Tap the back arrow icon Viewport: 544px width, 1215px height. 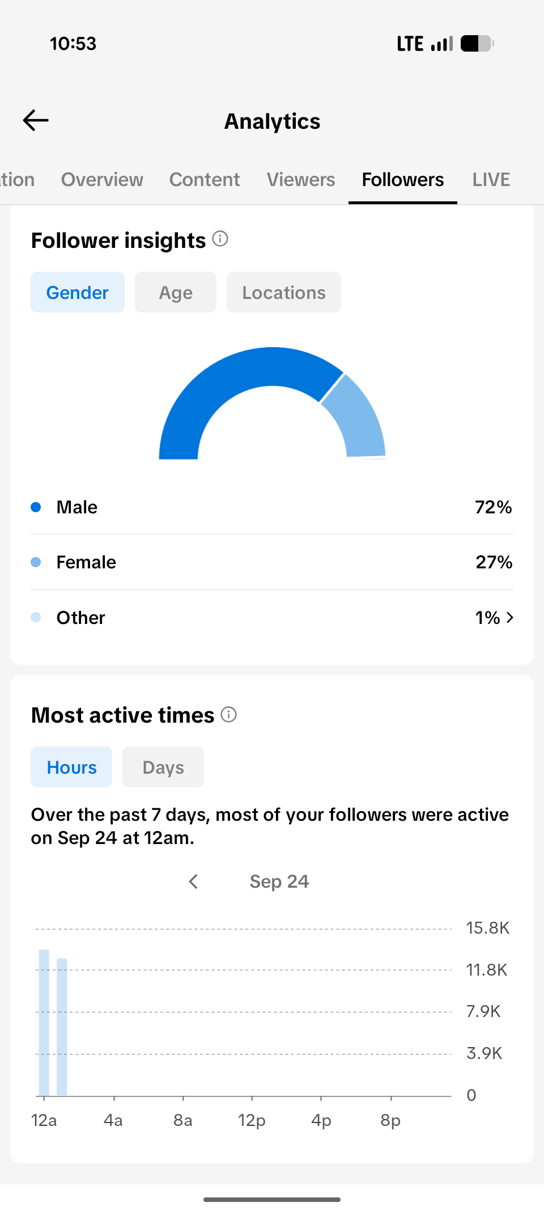point(36,120)
